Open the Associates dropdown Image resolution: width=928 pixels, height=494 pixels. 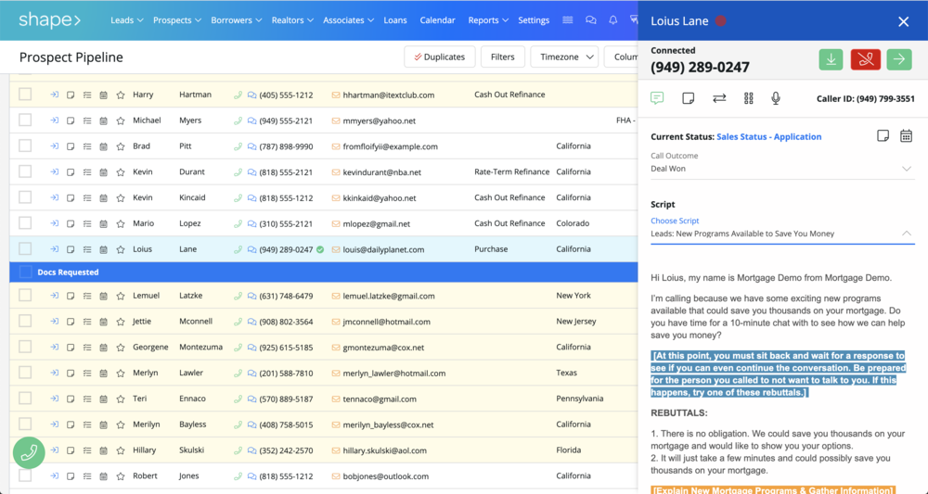pyautogui.click(x=348, y=20)
